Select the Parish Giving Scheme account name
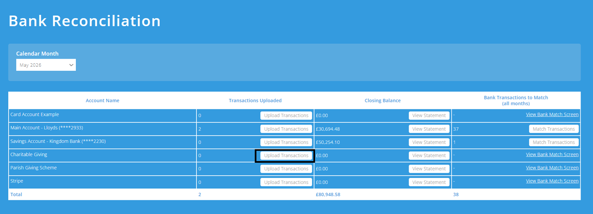The height and width of the screenshot is (214, 593). coord(34,168)
